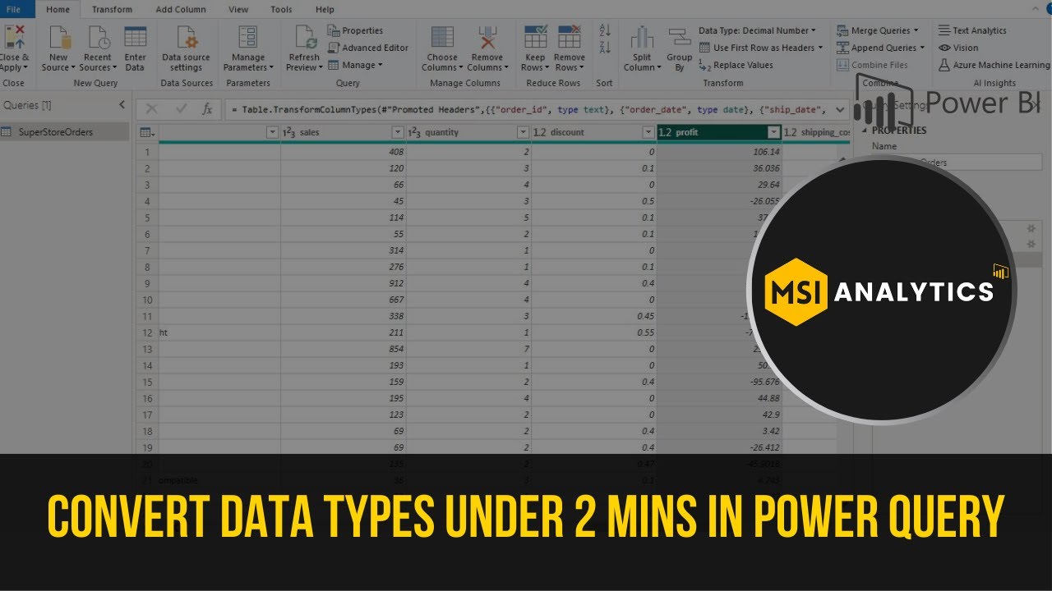Click the Group By icon
The height and width of the screenshot is (591, 1052).
pos(679,38)
